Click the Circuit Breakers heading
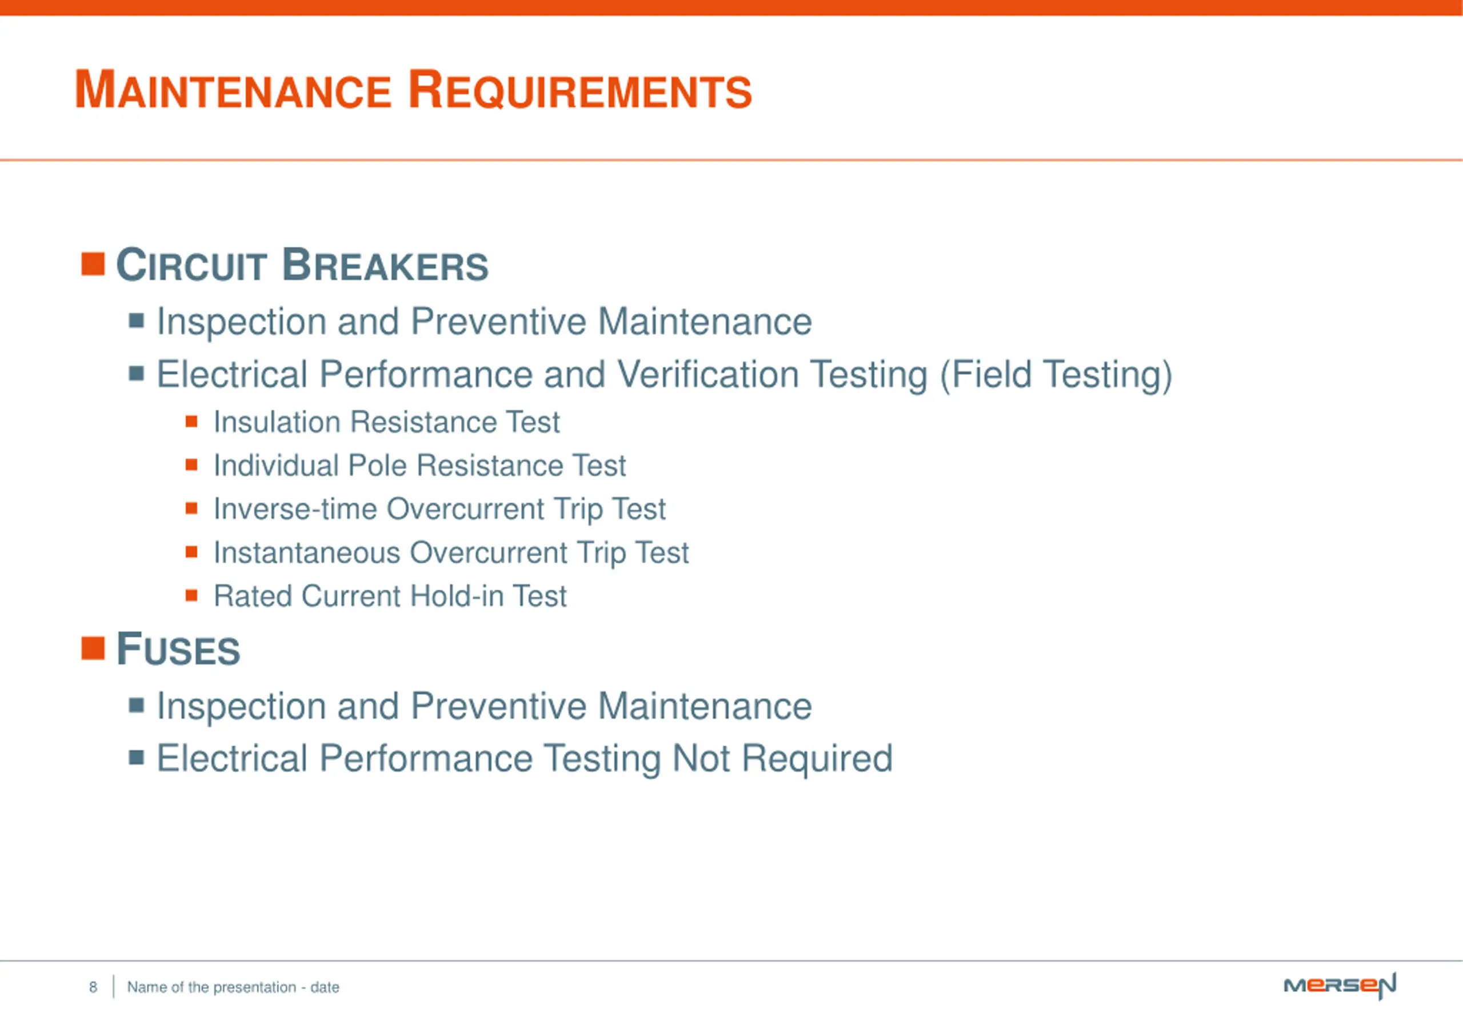 pyautogui.click(x=302, y=265)
